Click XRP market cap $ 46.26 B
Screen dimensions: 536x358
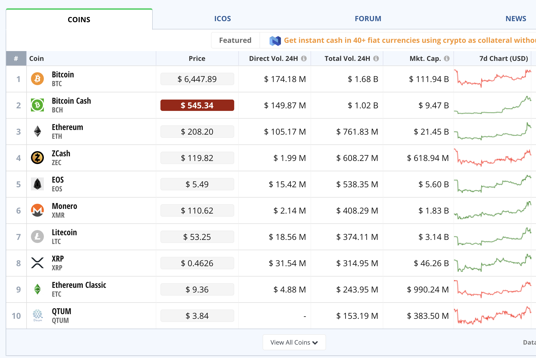click(431, 263)
